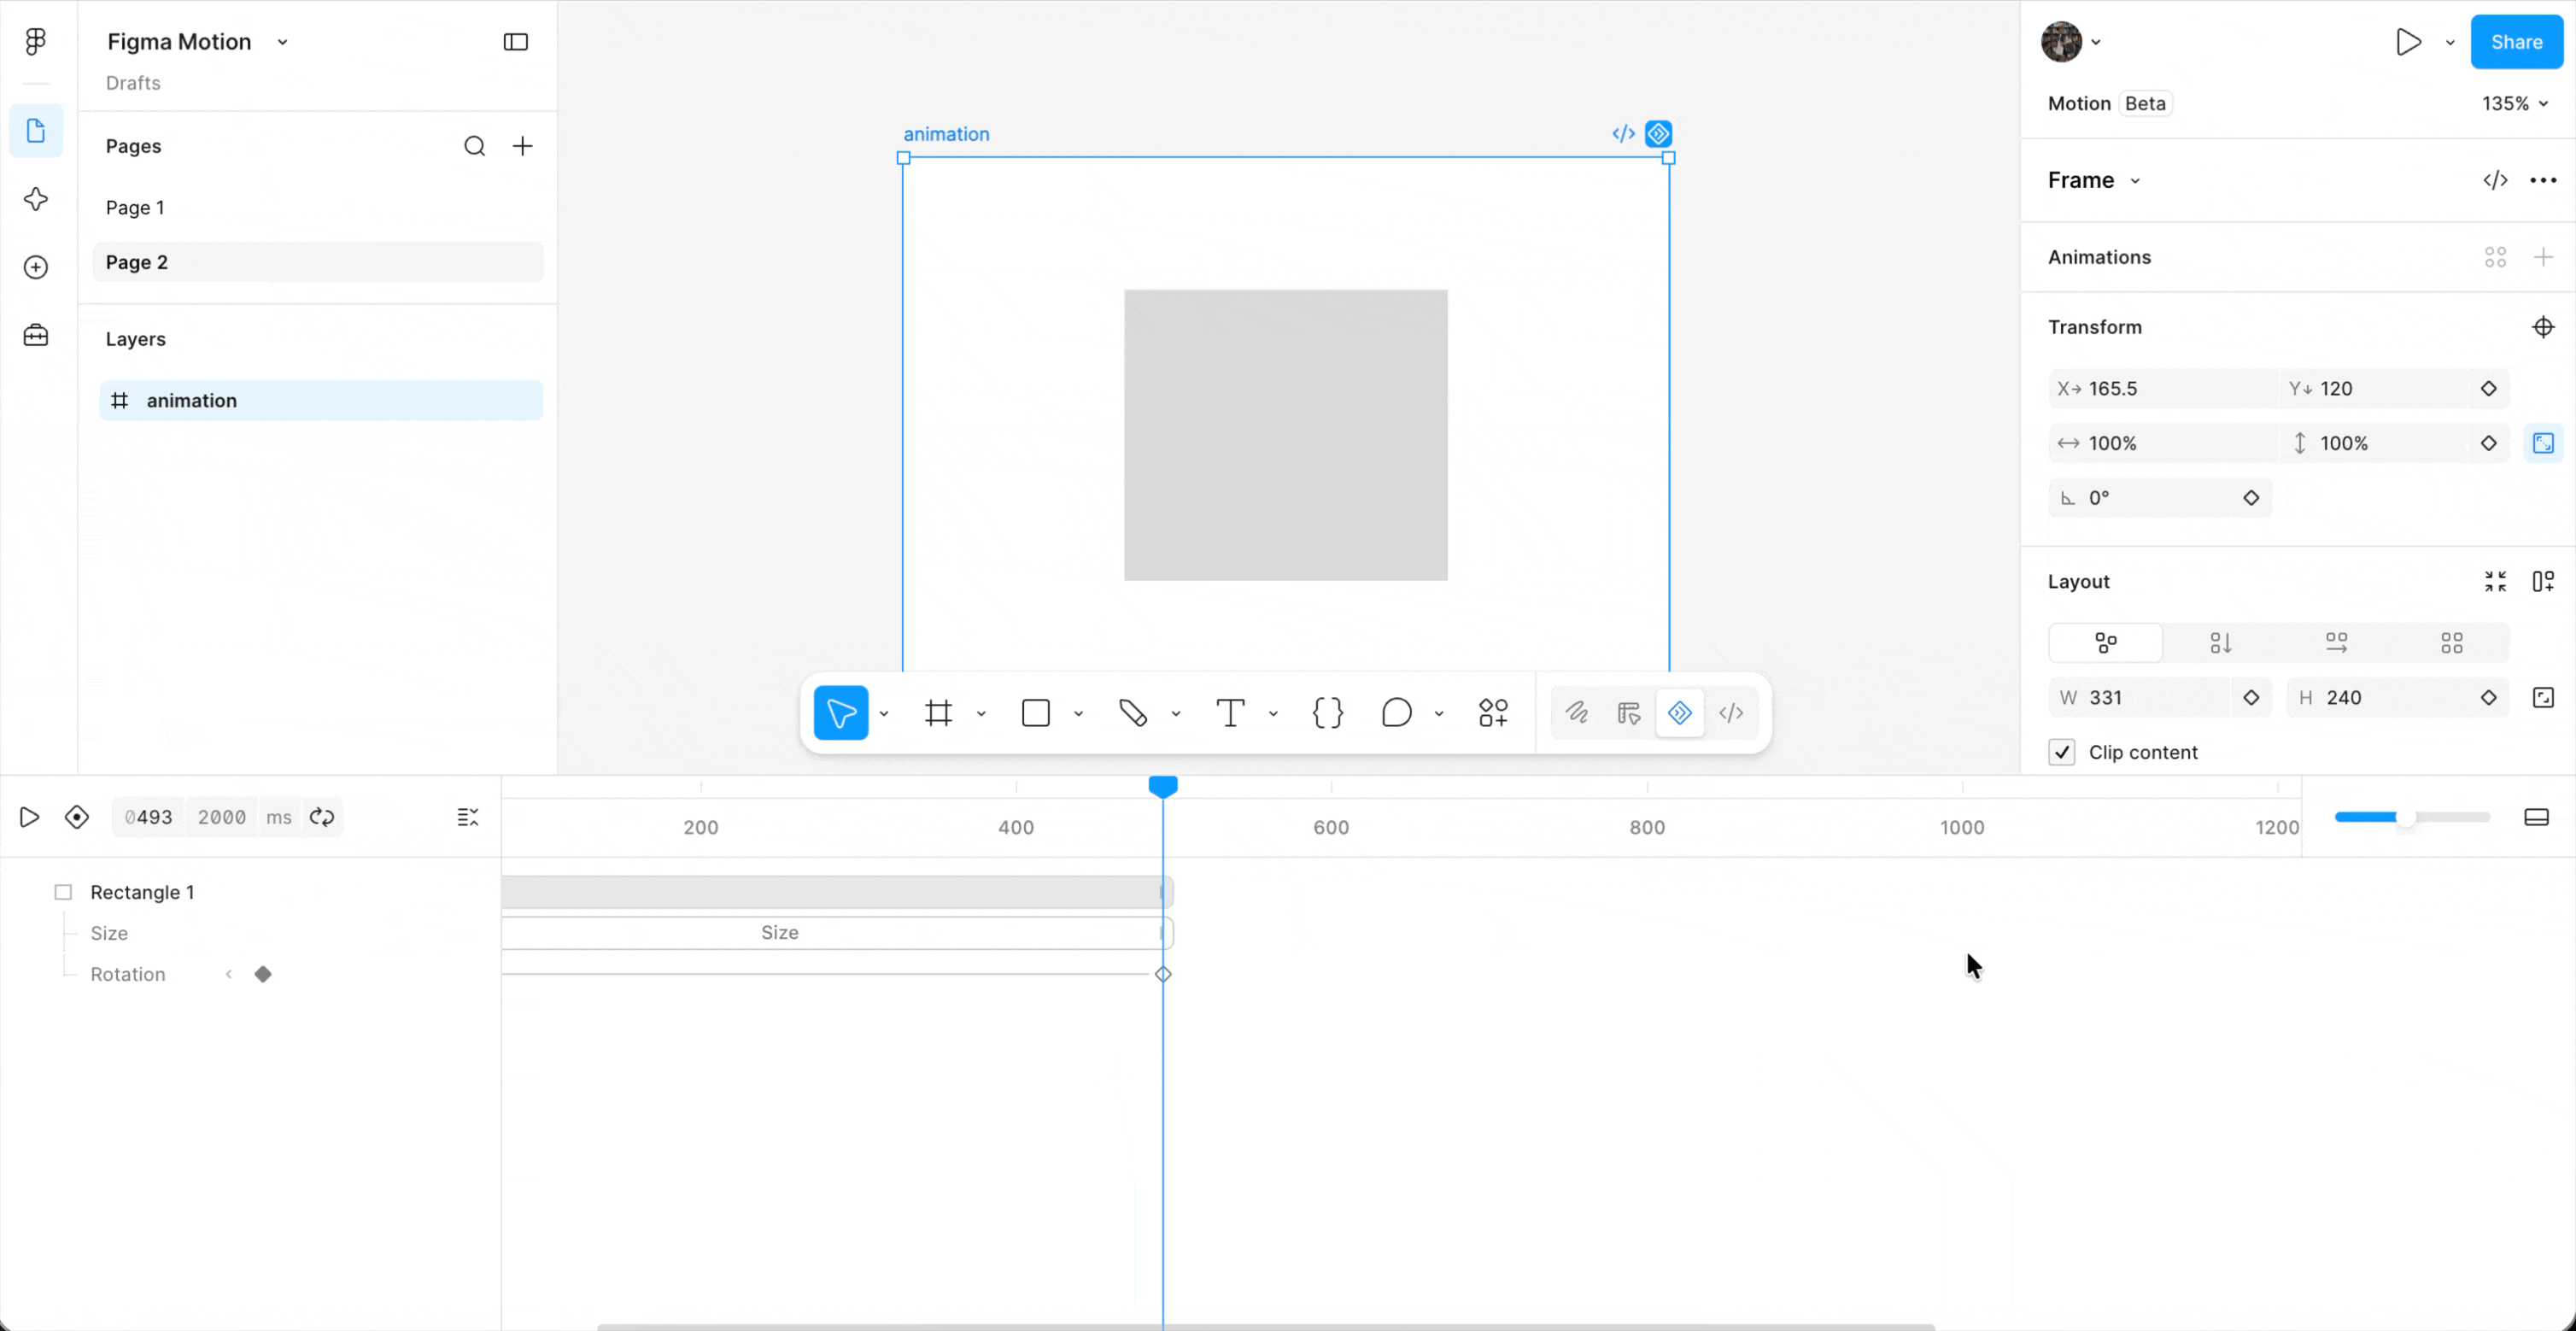Expand the Frame type dropdown
The height and width of the screenshot is (1331, 2576).
coord(2135,181)
